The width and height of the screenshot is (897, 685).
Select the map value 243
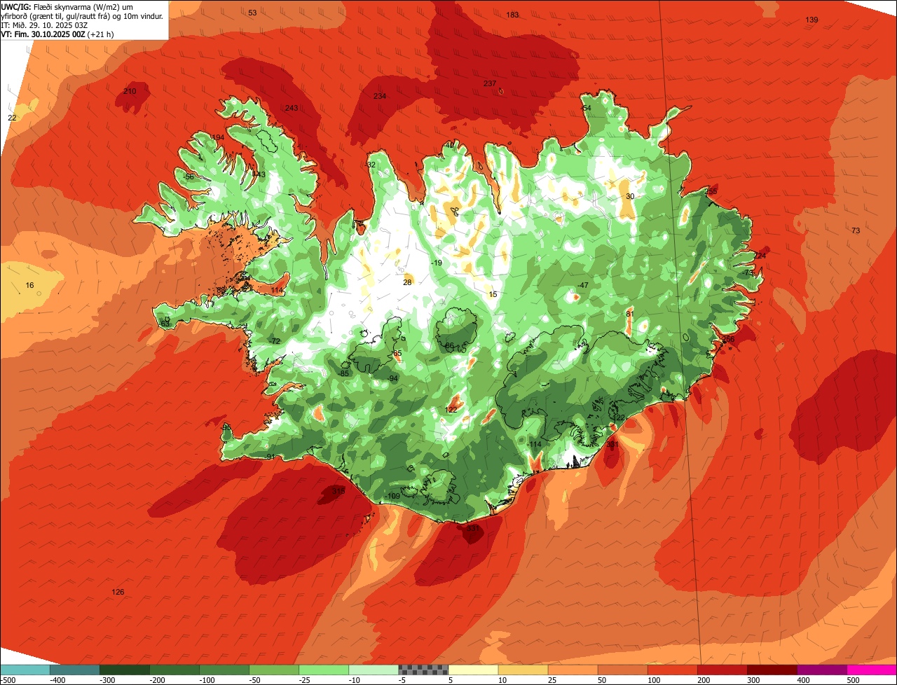pos(292,108)
